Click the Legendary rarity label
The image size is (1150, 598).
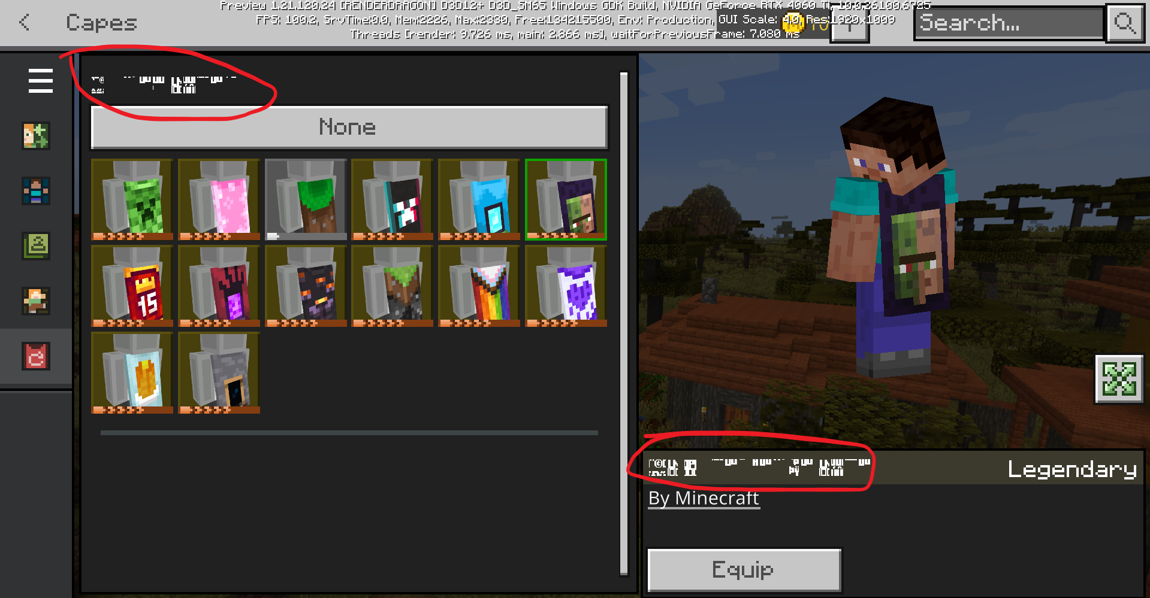pos(1072,469)
